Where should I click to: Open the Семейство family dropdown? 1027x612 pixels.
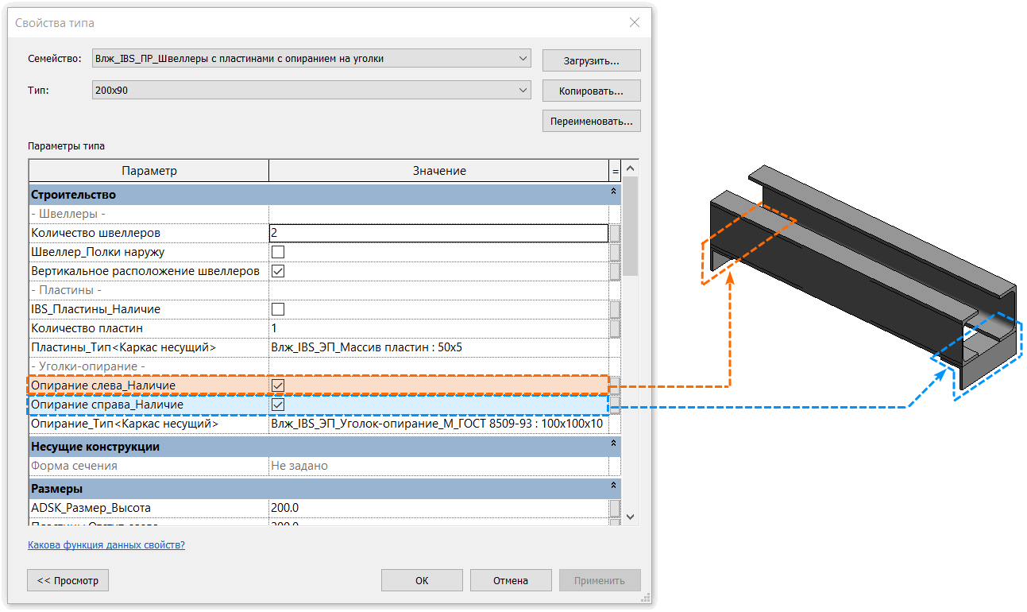pos(311,59)
